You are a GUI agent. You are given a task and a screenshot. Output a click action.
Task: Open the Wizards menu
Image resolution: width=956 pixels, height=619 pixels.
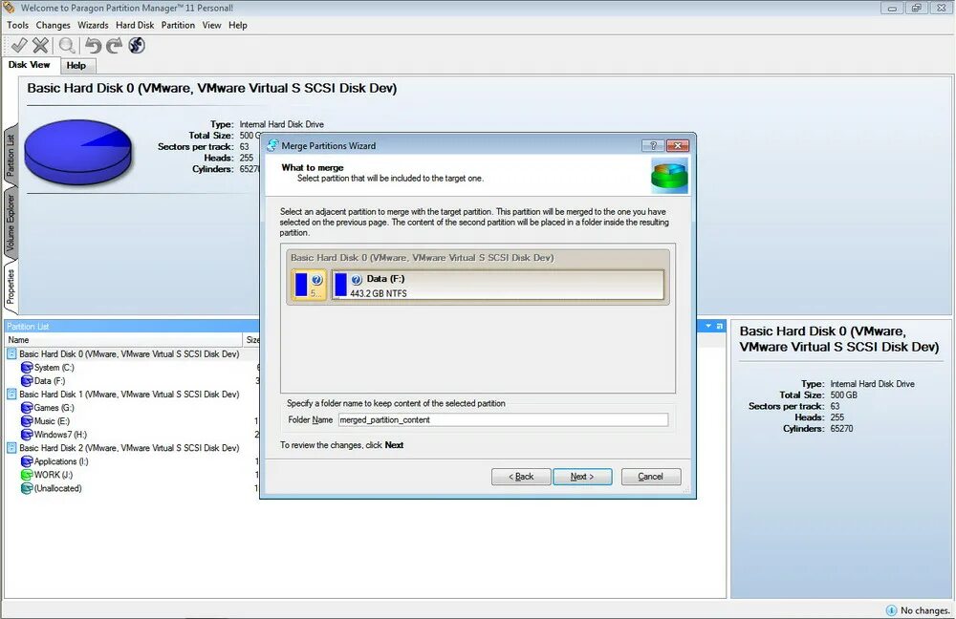tap(93, 25)
